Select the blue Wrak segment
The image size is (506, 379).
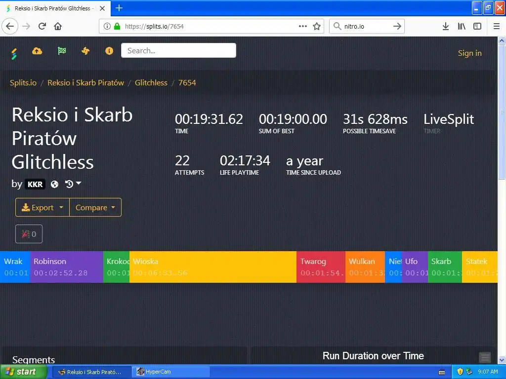(x=15, y=267)
